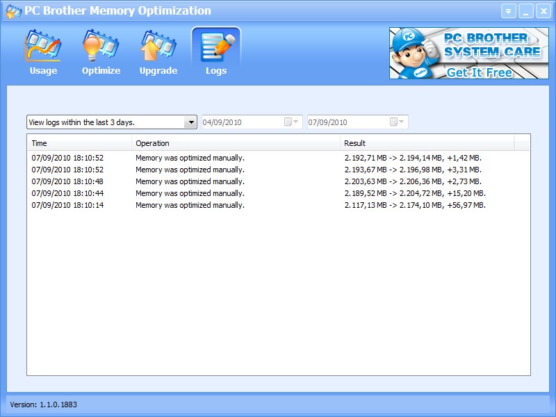Expand the log range dropdown arrow

[x=190, y=122]
